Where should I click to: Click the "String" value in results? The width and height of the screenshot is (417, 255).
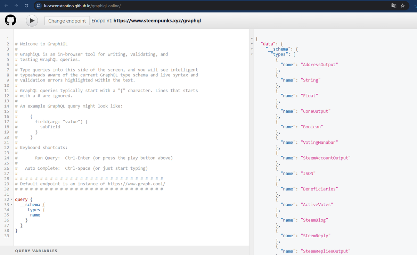311,80
